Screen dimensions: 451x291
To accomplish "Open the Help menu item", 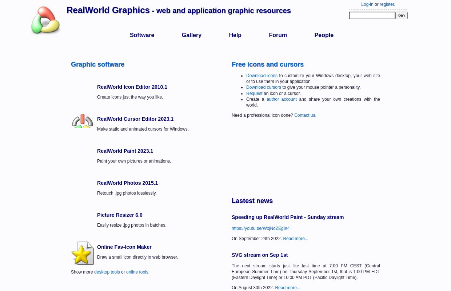I will 235,35.
